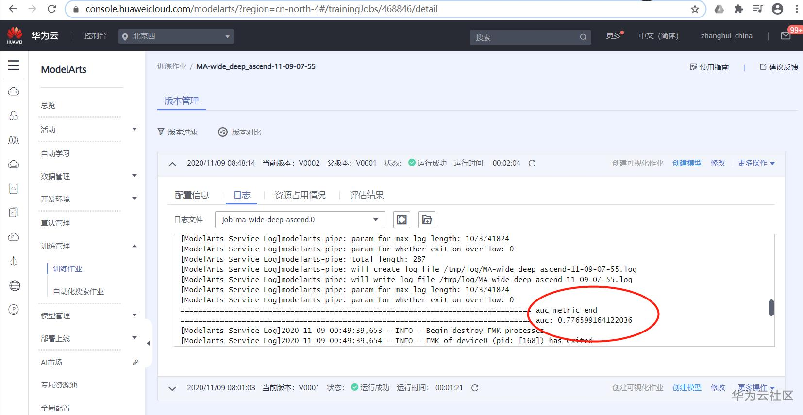Refresh the V0002 job status
Screen dimensions: 803x415
[x=532, y=163]
